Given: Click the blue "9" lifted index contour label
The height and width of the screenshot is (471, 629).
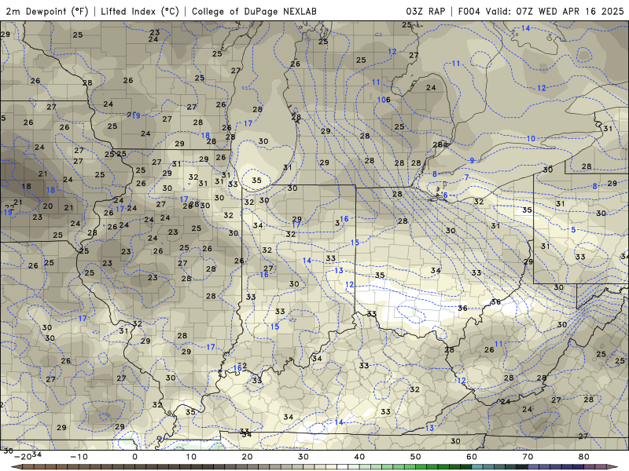Looking at the screenshot, I should (472, 161).
